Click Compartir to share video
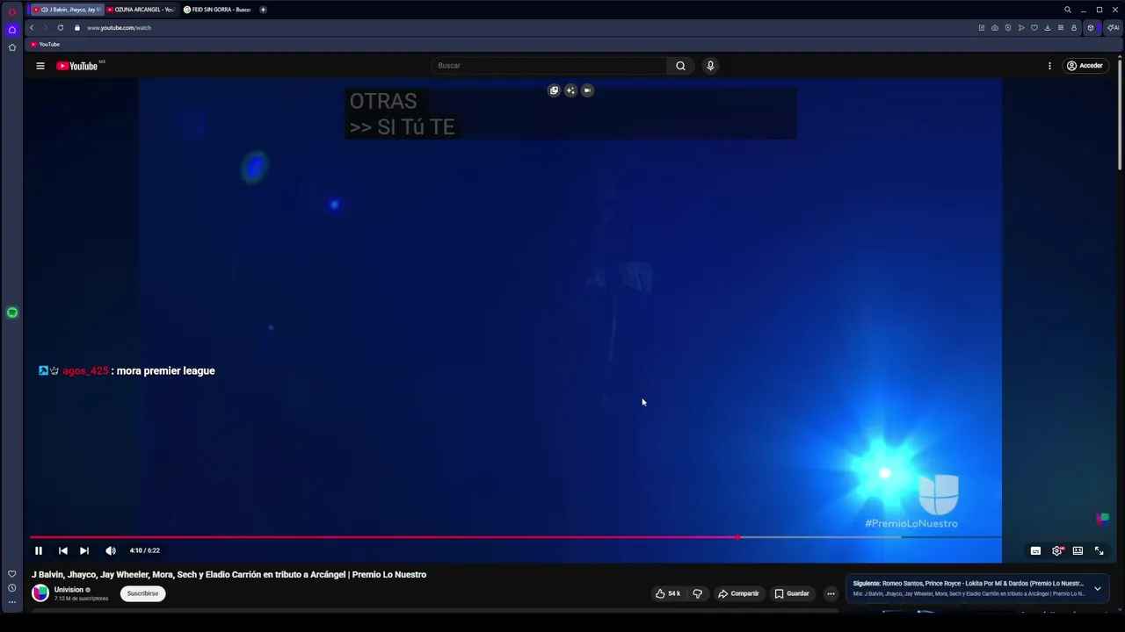This screenshot has width=1125, height=632. pyautogui.click(x=738, y=593)
